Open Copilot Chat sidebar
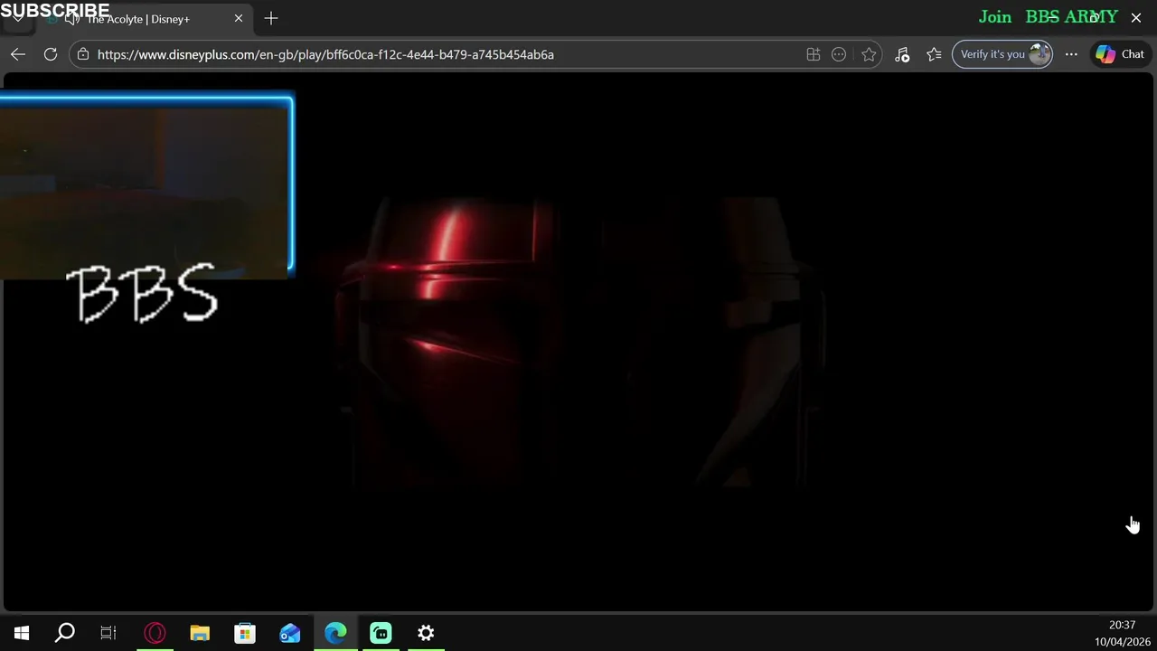This screenshot has height=651, width=1157. pyautogui.click(x=1120, y=54)
